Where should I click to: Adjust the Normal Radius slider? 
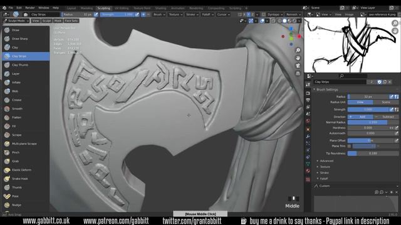373,122
